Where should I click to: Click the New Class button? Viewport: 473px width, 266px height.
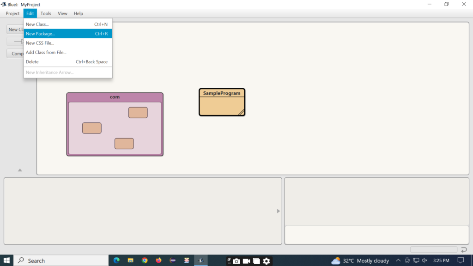click(17, 29)
